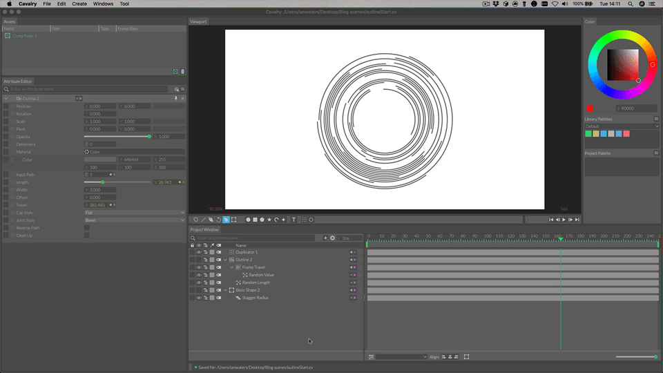Choose the Rotate tool in viewport toolbar
Image resolution: width=663 pixels, height=373 pixels.
(219, 220)
